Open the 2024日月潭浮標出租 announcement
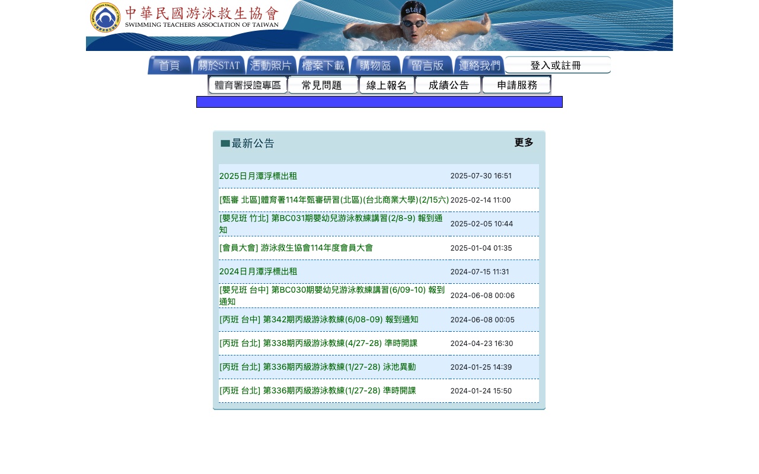 click(x=258, y=271)
